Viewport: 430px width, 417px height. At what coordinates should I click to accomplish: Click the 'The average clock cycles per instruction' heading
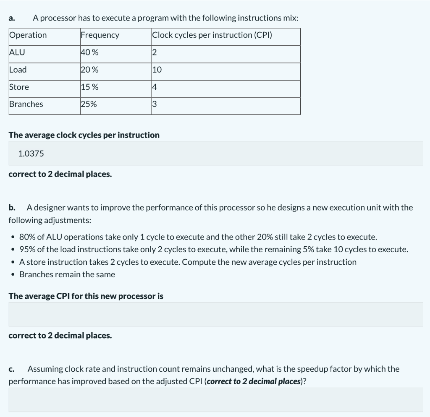pyautogui.click(x=84, y=135)
